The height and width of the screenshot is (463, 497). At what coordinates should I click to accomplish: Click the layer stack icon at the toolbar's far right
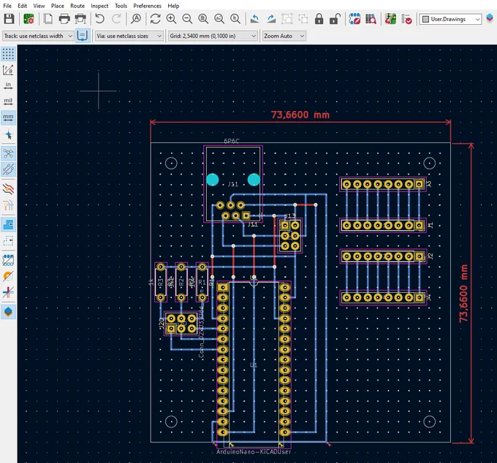pyautogui.click(x=490, y=18)
